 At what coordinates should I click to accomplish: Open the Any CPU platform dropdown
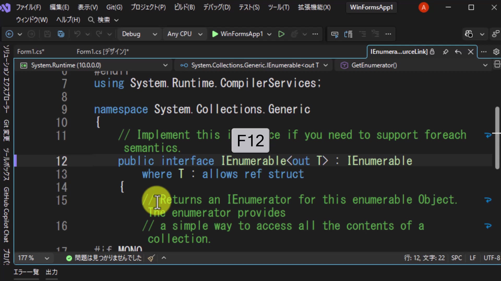tap(185, 34)
